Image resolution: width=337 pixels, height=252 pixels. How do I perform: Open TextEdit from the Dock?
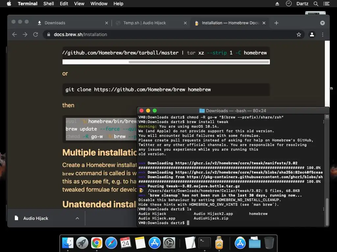click(190, 243)
